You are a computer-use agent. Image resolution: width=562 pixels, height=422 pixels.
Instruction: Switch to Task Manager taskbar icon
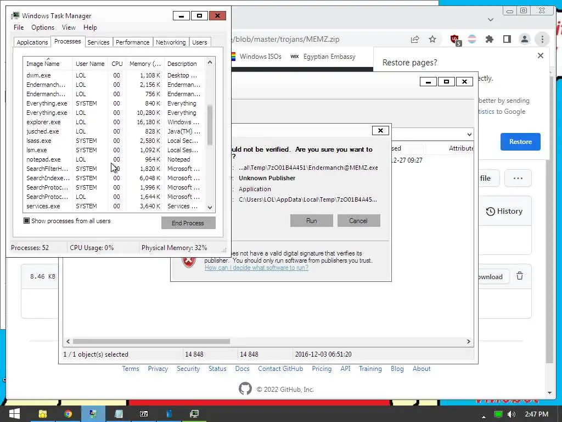(x=194, y=414)
